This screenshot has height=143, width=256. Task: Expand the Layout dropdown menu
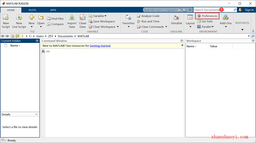click(x=190, y=21)
